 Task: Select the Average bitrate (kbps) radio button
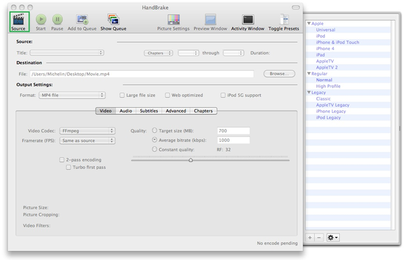155,140
